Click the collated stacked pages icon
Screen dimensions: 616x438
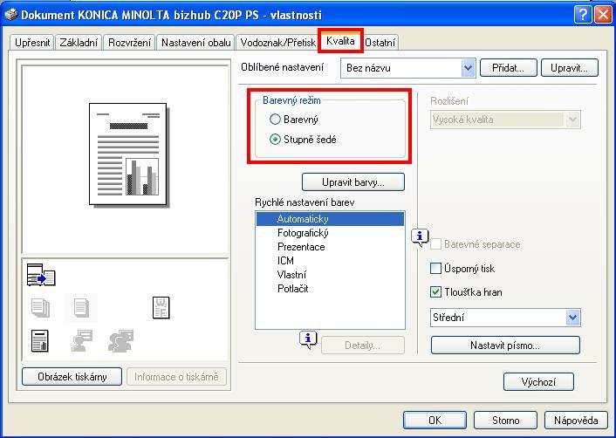click(40, 308)
